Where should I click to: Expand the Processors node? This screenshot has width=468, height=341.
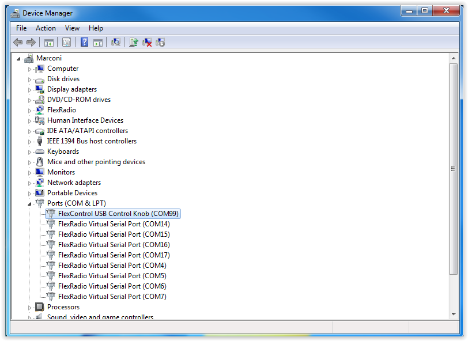[x=29, y=308]
